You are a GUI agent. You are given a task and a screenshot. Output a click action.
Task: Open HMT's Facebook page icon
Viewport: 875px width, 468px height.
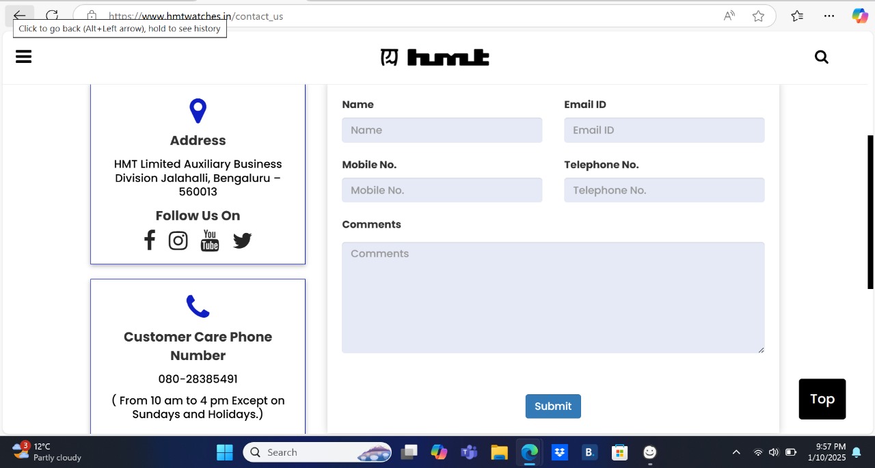tap(150, 240)
